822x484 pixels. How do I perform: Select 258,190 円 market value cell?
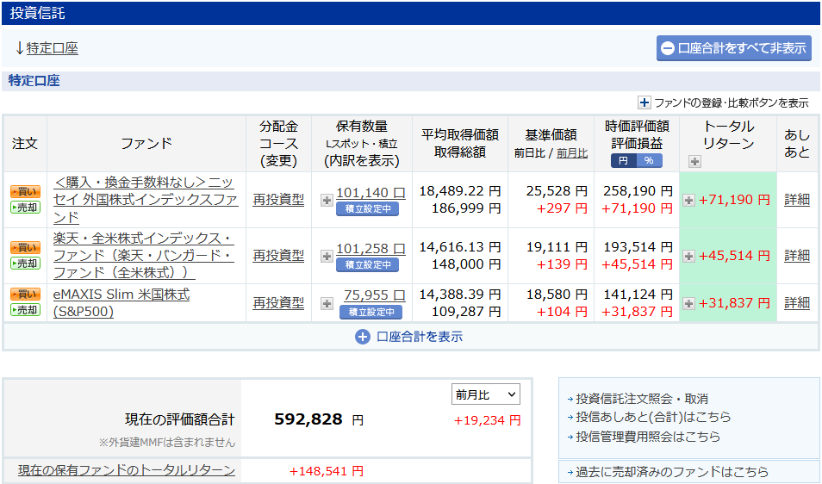click(638, 191)
